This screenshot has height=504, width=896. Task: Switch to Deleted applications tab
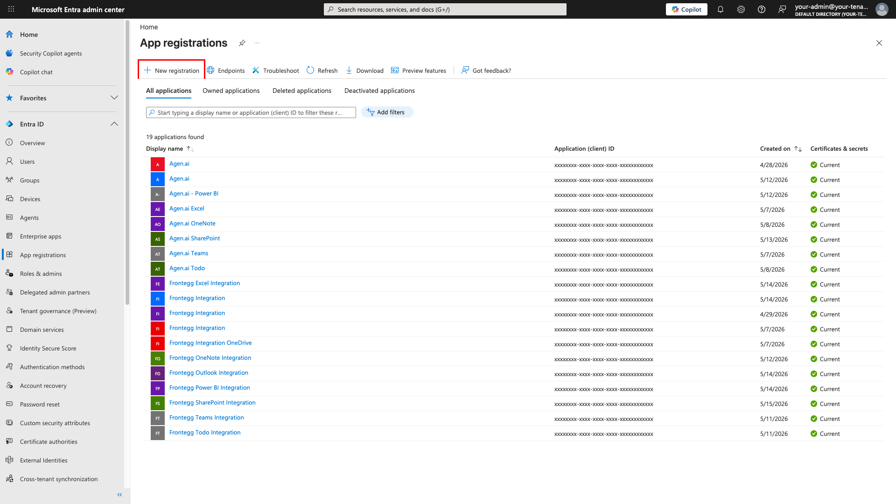point(302,91)
